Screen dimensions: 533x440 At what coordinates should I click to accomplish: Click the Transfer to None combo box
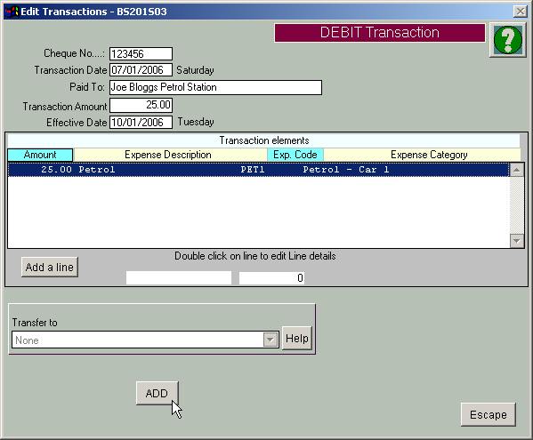click(145, 340)
